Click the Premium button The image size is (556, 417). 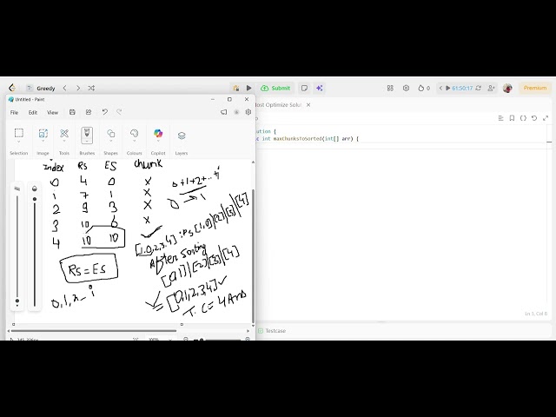535,88
